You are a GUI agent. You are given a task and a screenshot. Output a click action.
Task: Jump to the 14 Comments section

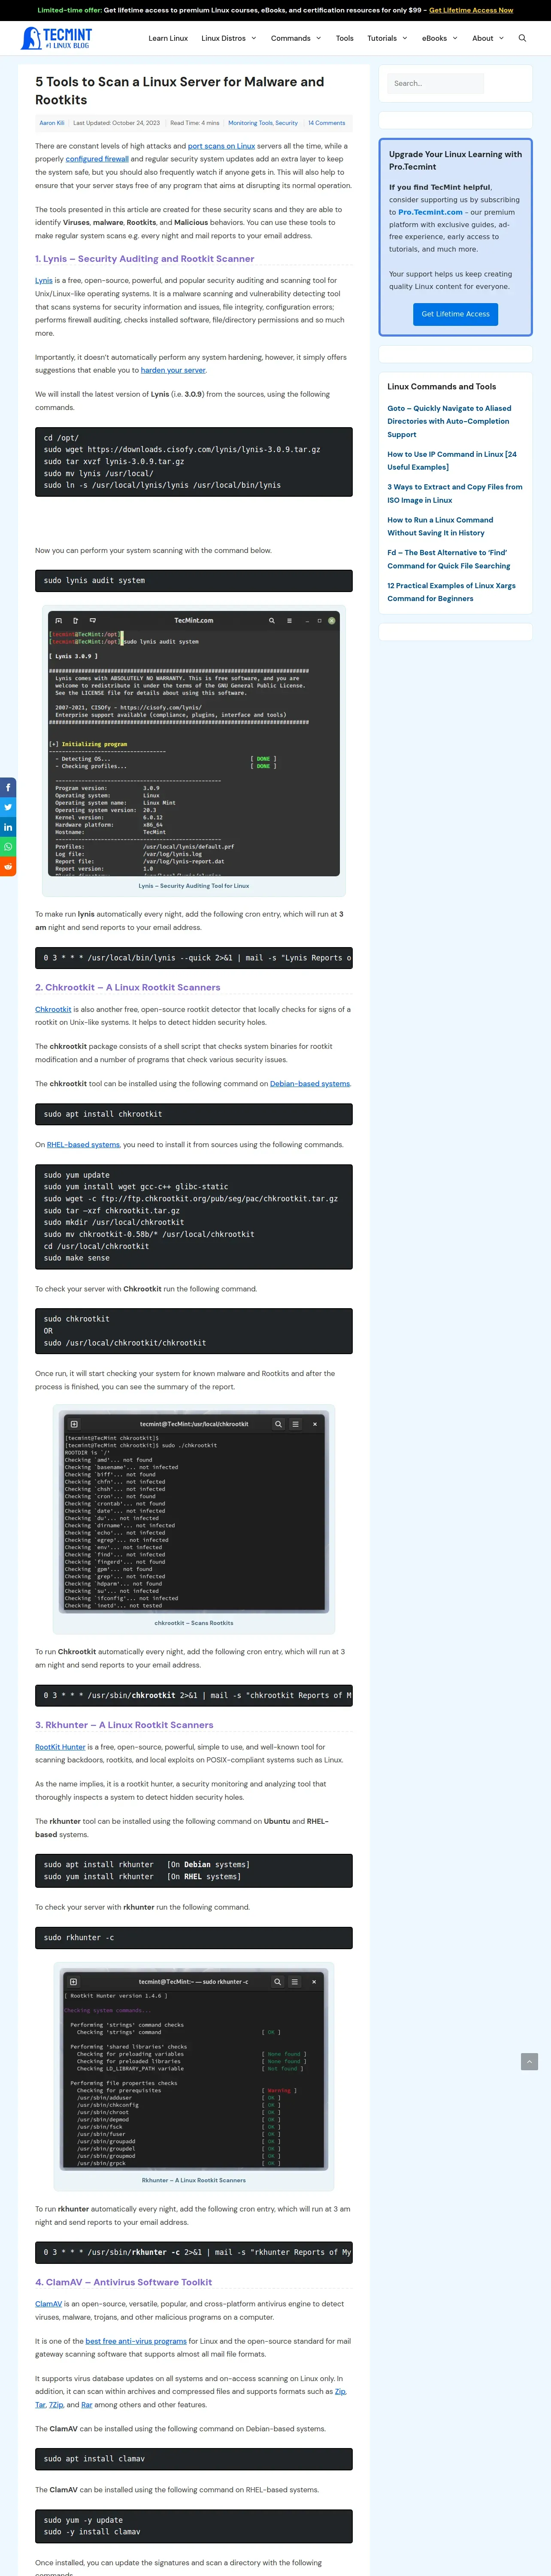coord(326,123)
